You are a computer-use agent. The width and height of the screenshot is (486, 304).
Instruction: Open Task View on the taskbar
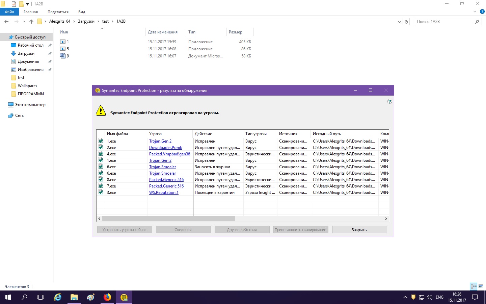point(40,297)
